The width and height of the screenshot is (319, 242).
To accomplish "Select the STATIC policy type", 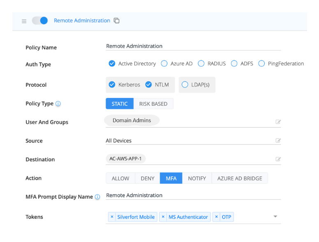I will (x=120, y=104).
